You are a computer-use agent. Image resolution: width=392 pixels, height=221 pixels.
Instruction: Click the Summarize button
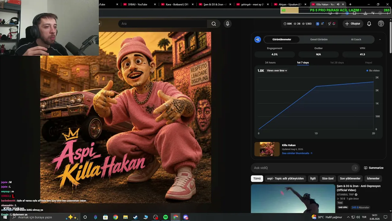coord(374,168)
